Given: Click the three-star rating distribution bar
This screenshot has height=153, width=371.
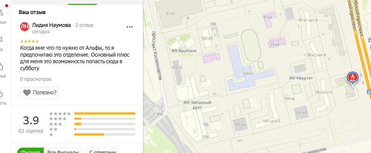Looking at the screenshot, I should (x=105, y=124).
